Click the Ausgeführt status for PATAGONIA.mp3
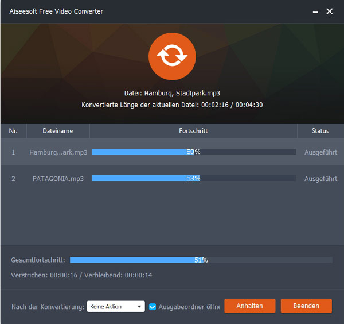This screenshot has width=344, height=324. coord(320,179)
